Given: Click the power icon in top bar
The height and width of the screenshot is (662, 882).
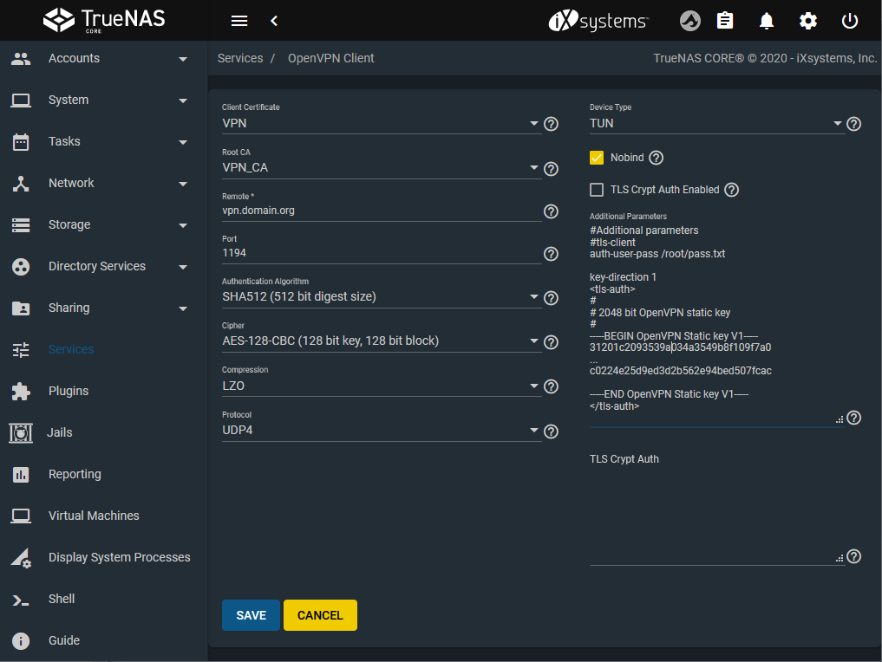Looking at the screenshot, I should click(x=850, y=21).
